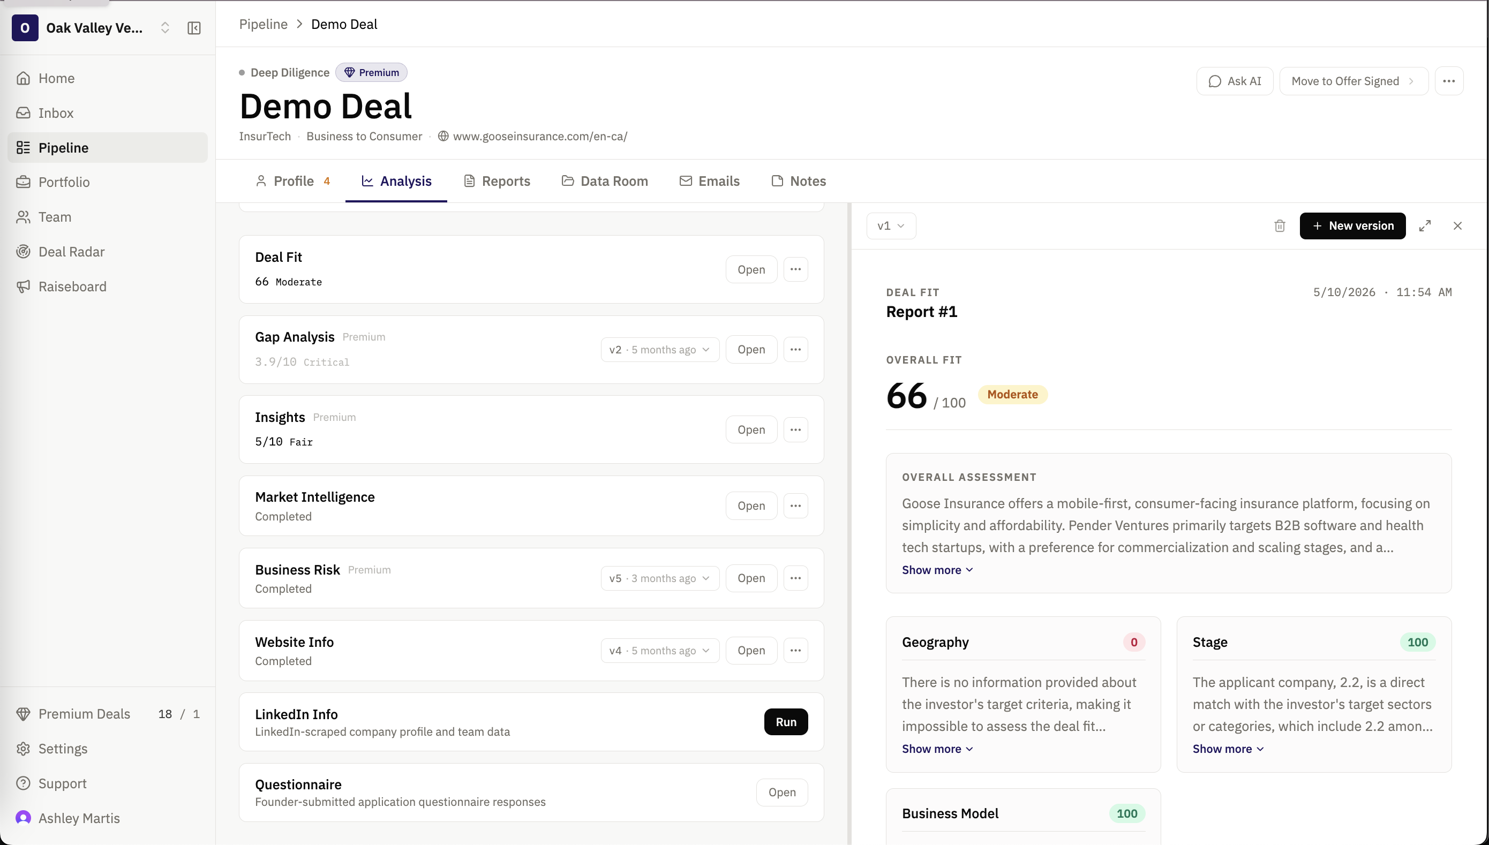Move deal to Offer Signed

click(x=1353, y=81)
